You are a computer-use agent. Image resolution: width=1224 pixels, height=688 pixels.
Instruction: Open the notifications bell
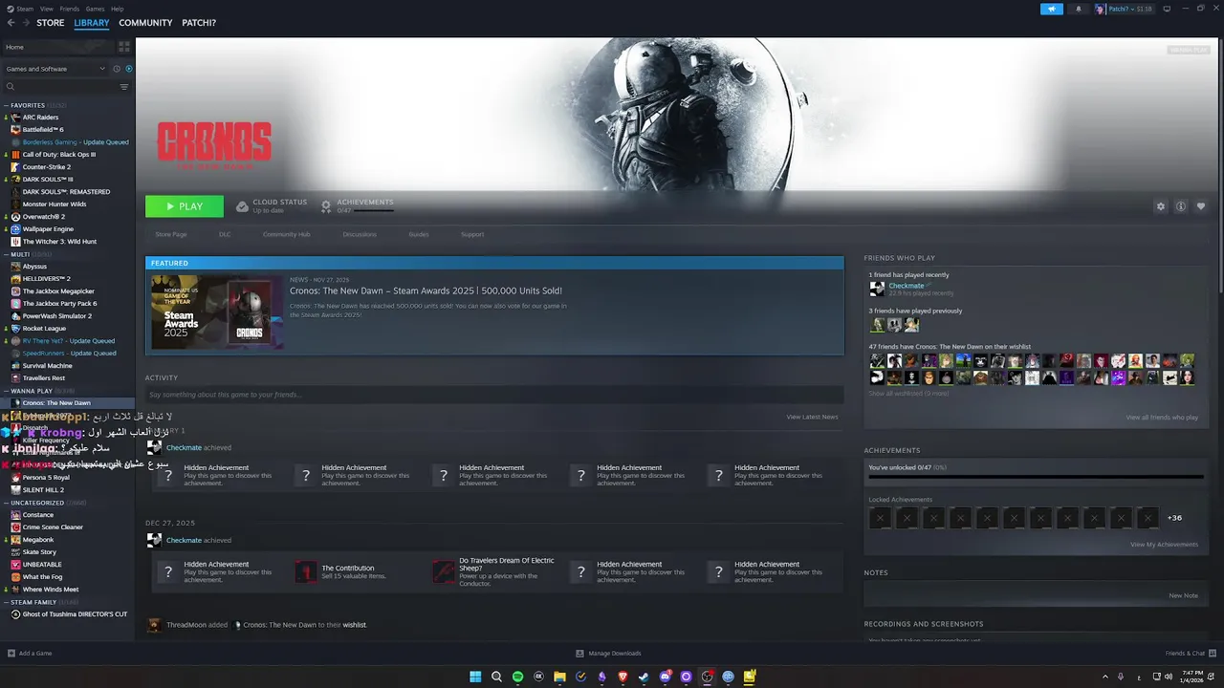1079,9
